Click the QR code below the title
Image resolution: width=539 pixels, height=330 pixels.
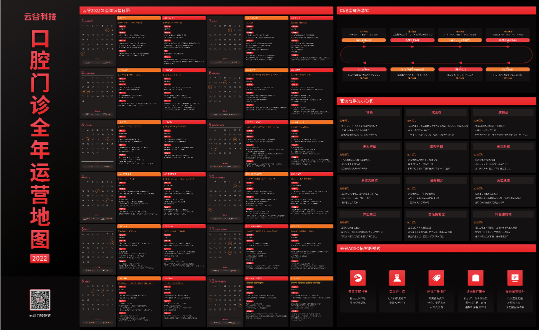click(40, 300)
